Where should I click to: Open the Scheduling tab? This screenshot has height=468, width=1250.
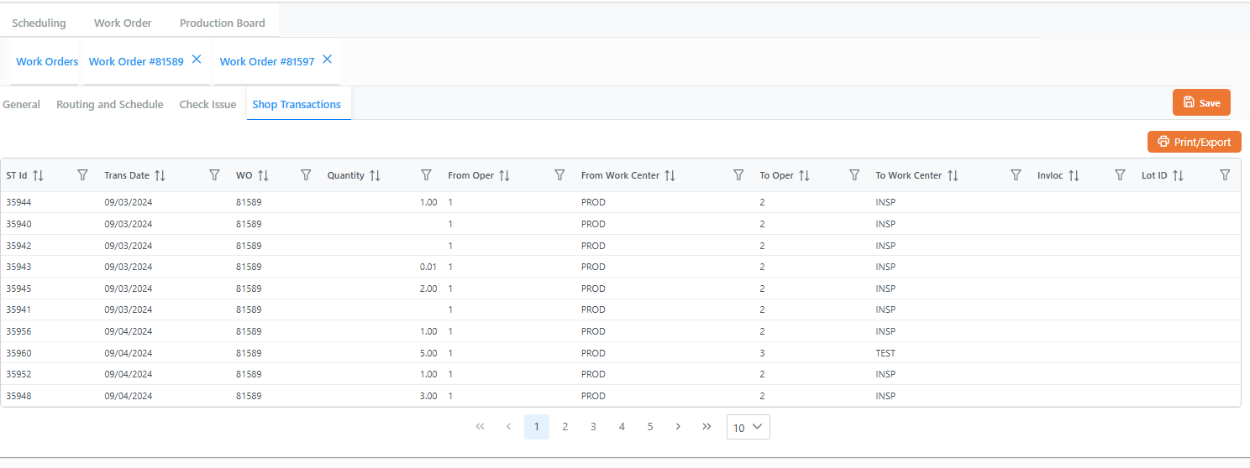(39, 23)
